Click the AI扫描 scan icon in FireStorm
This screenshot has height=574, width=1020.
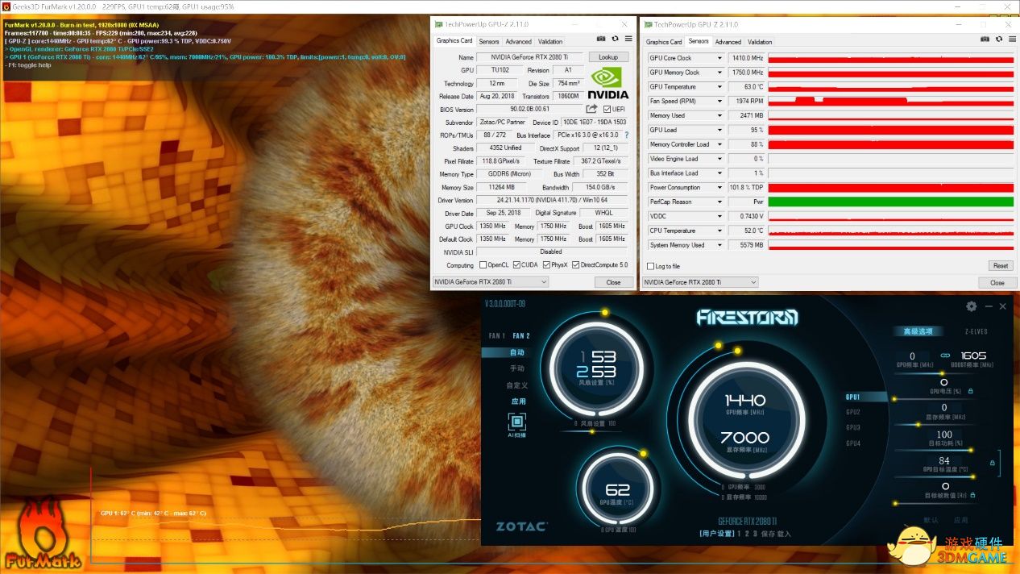tap(516, 422)
